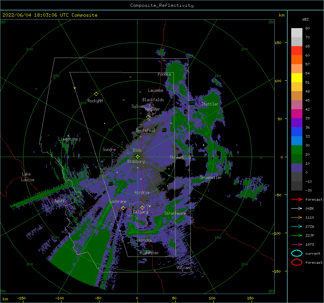
Task: Click the Didsbury town label
Action: click(x=136, y=161)
